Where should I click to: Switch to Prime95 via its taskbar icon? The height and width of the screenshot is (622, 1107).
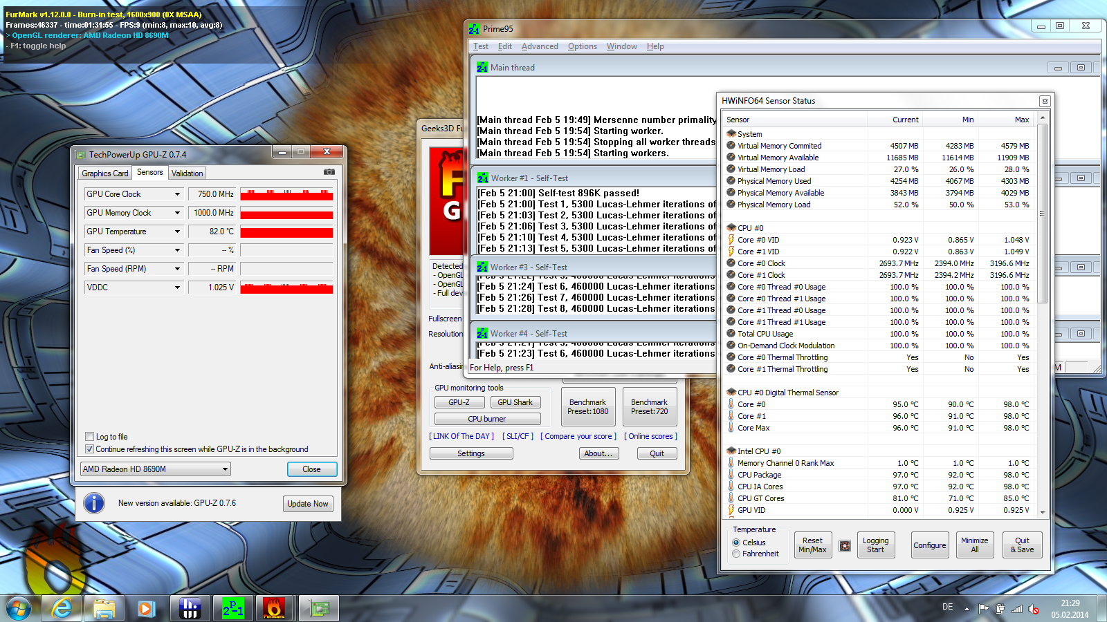tap(232, 609)
